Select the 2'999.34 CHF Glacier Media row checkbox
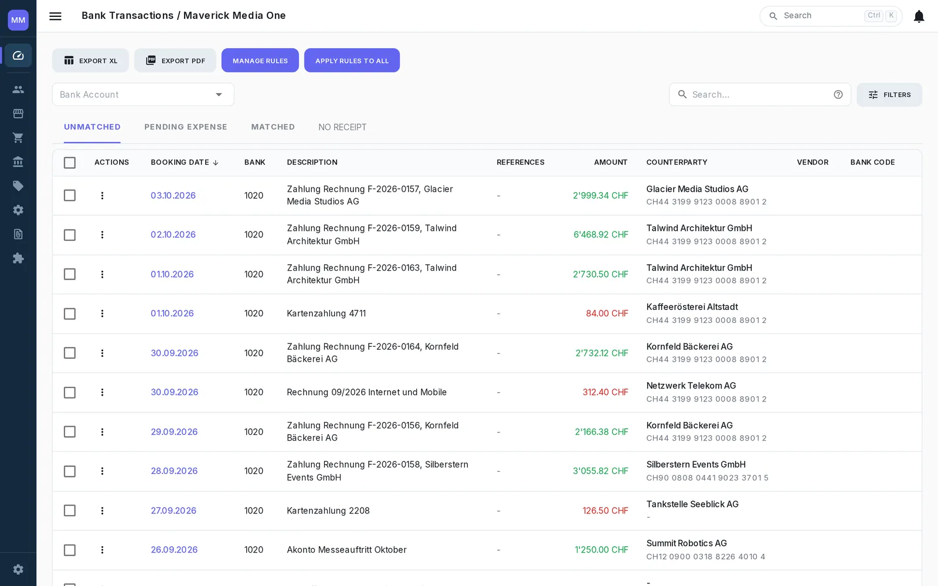This screenshot has height=586, width=938. coord(70,196)
